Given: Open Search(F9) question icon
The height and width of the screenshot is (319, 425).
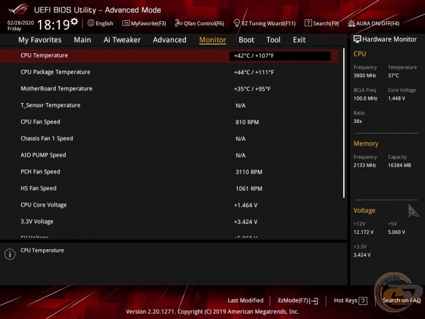Looking at the screenshot, I should point(308,23).
